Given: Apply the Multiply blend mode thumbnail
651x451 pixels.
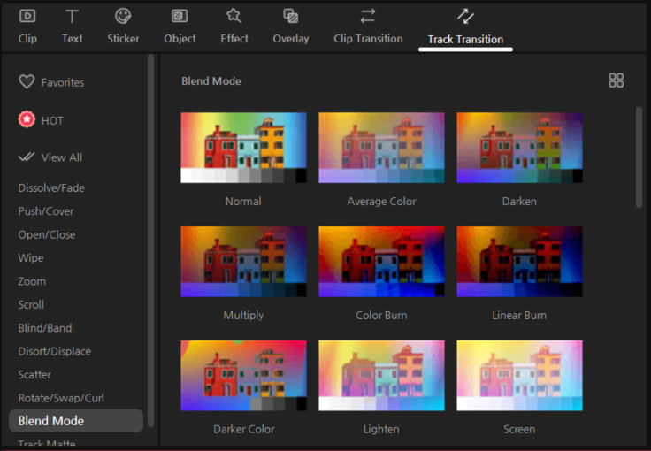Looking at the screenshot, I should (243, 262).
